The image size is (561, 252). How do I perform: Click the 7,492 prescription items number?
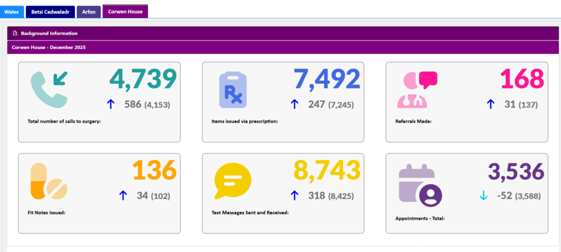(x=327, y=79)
